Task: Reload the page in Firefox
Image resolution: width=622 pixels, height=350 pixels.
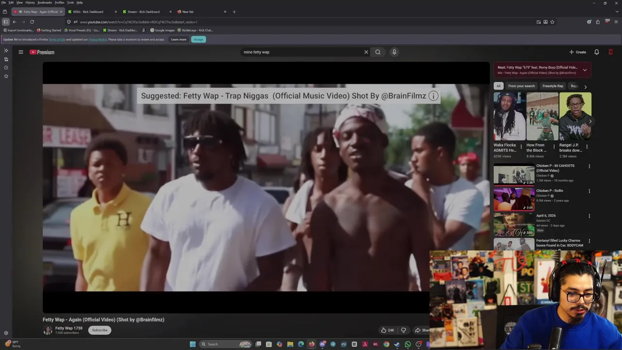Action: (x=32, y=22)
